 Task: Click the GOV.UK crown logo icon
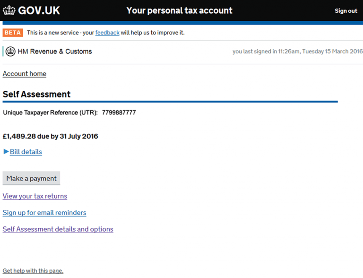9,10
